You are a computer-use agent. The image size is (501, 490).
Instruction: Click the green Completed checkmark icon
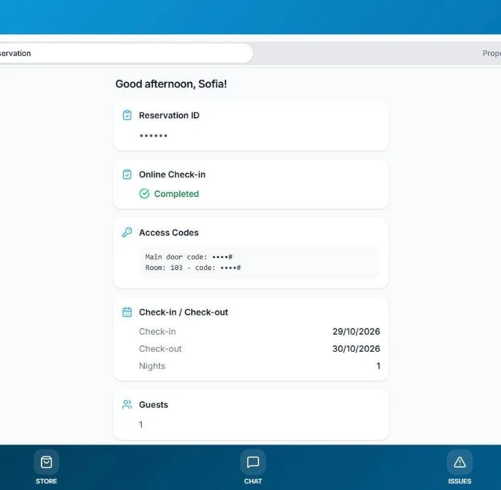click(x=144, y=194)
